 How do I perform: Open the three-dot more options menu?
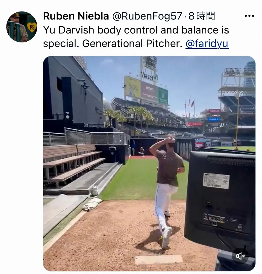tap(249, 16)
